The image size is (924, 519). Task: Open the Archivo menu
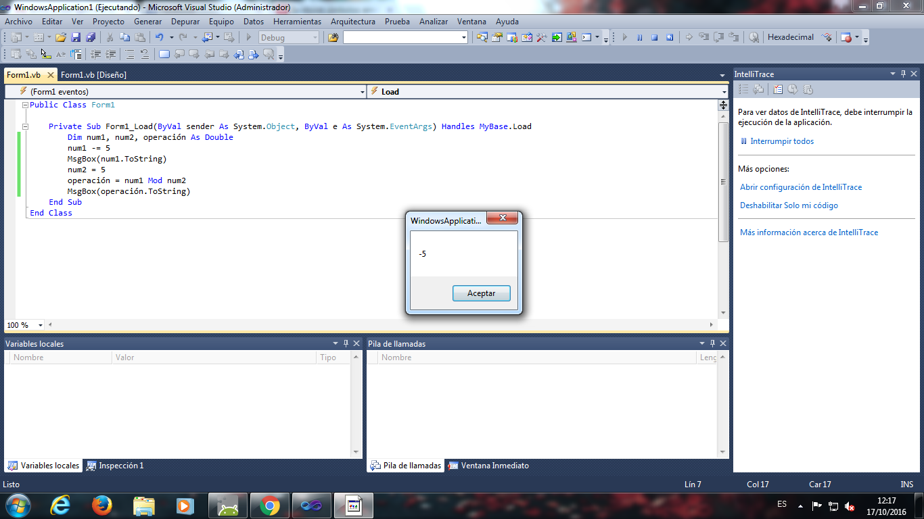(18, 22)
